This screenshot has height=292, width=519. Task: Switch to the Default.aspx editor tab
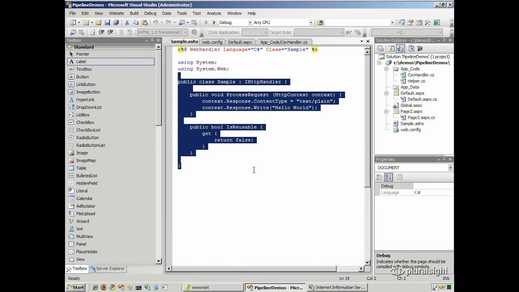click(240, 42)
